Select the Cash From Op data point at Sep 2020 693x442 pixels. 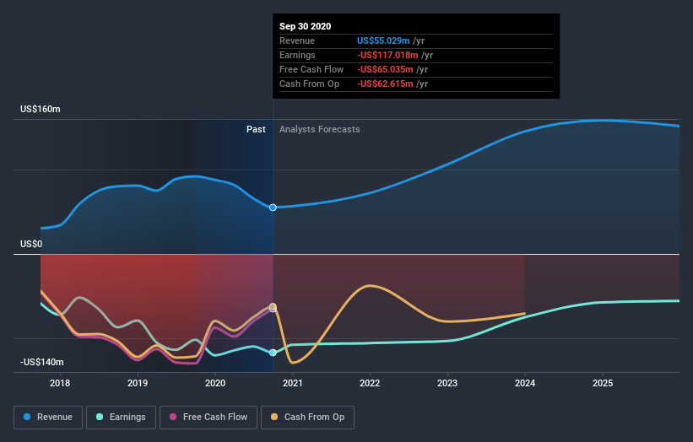click(273, 306)
